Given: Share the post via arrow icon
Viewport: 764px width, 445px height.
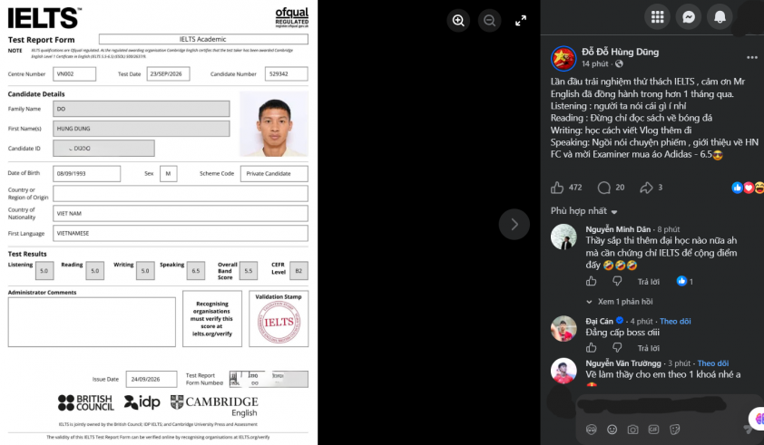Looking at the screenshot, I should click(646, 188).
